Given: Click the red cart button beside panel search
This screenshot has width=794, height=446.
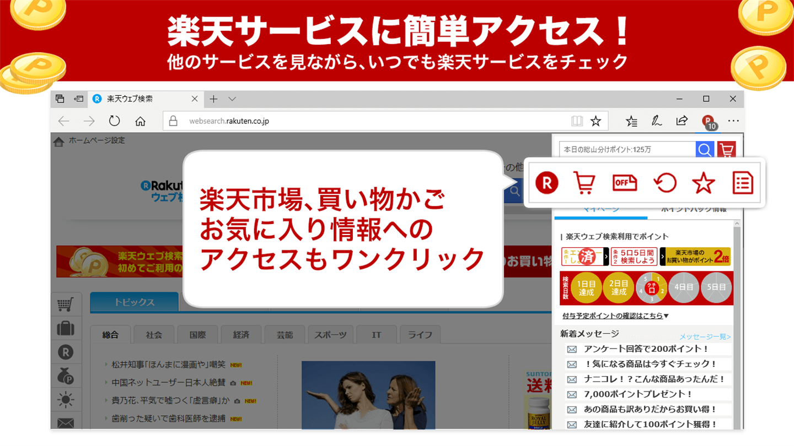Looking at the screenshot, I should (x=727, y=150).
